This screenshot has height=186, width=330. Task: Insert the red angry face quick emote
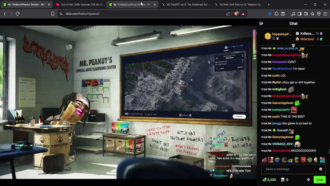(303, 160)
